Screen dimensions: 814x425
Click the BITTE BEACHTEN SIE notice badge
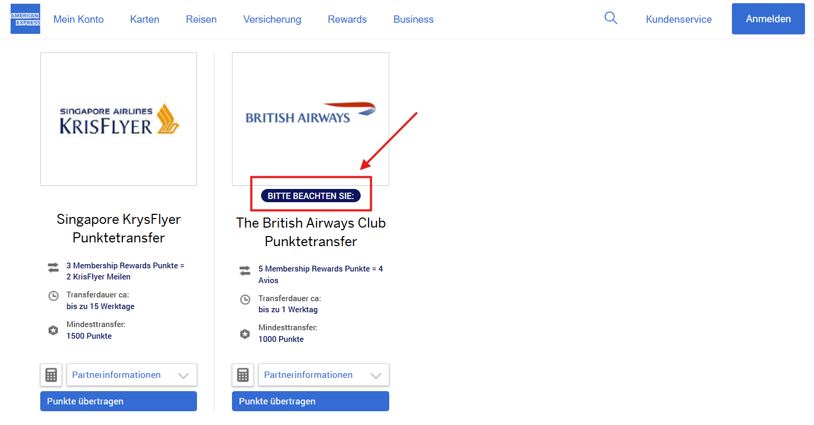coord(310,195)
